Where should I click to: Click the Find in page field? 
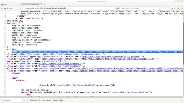(x=11, y=100)
